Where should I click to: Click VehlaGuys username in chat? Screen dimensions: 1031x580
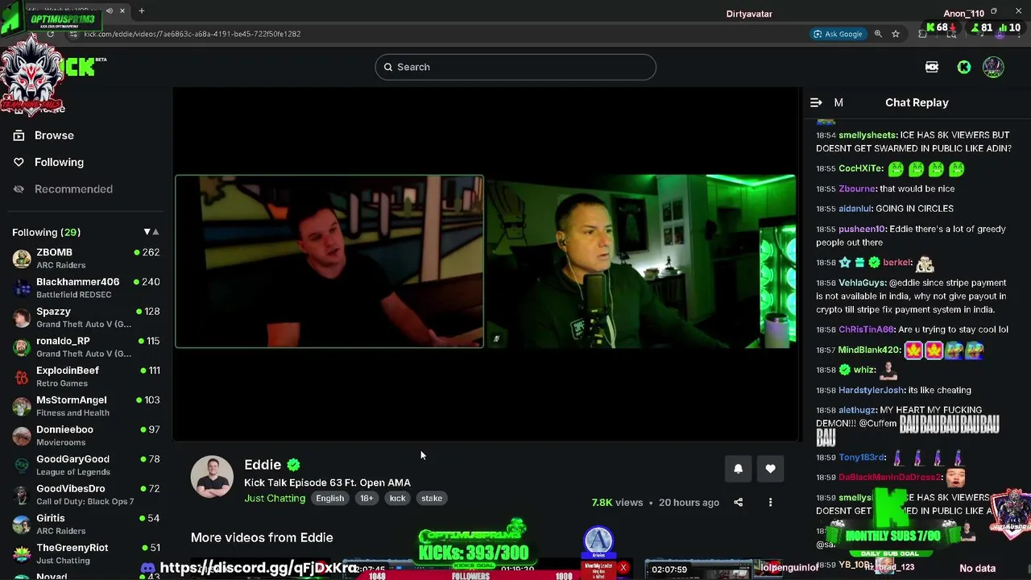862,283
